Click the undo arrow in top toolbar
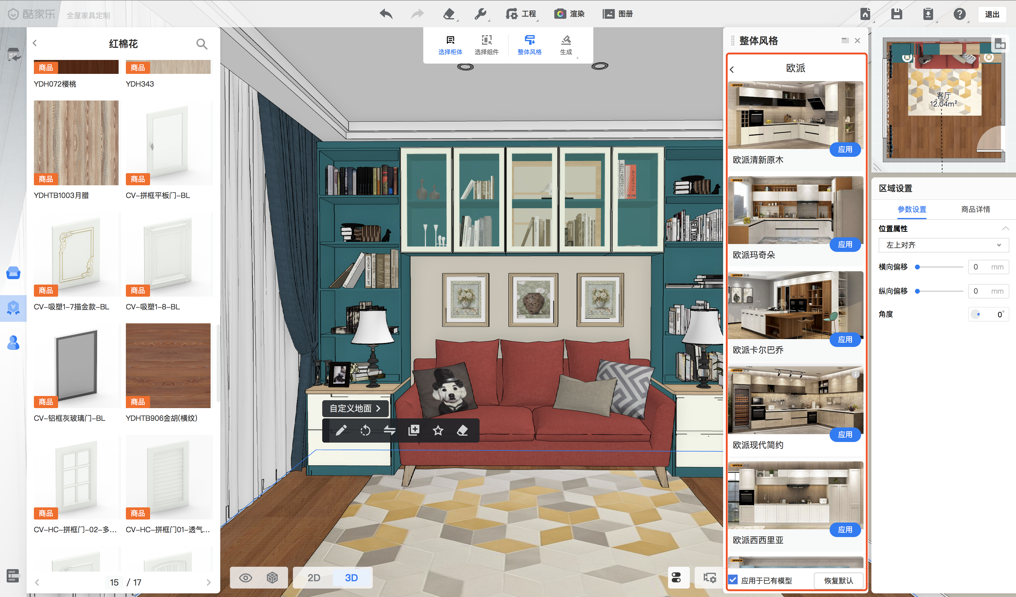The width and height of the screenshot is (1016, 597). pos(386,14)
